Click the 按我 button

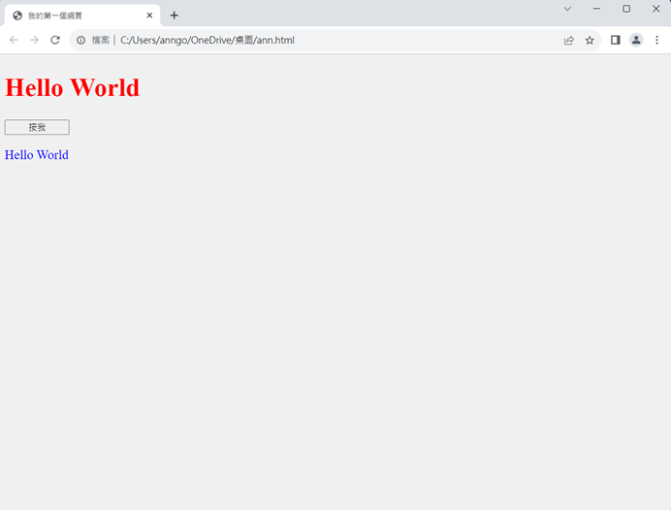pyautogui.click(x=37, y=127)
